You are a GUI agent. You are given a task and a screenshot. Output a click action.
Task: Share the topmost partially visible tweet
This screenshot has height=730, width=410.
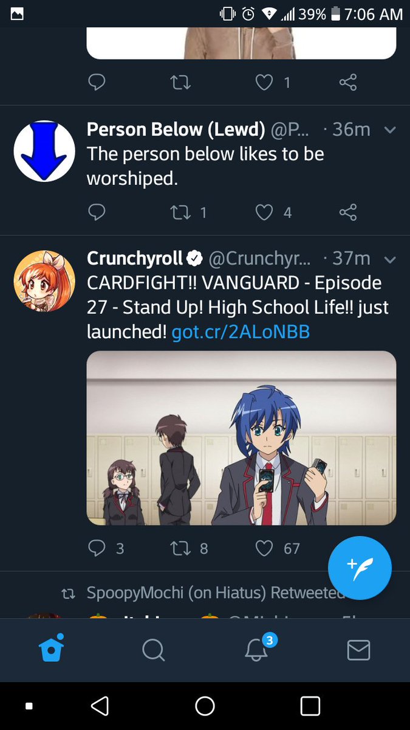pos(348,82)
